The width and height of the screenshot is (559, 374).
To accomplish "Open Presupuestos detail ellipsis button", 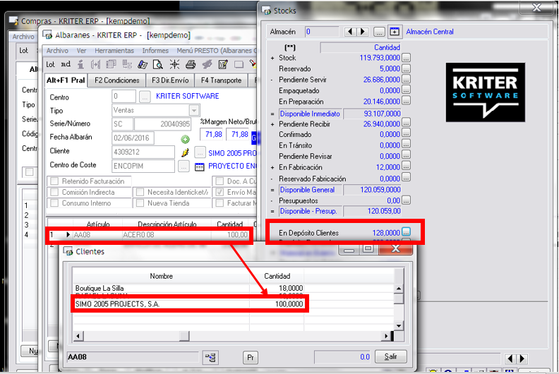I will tap(406, 200).
